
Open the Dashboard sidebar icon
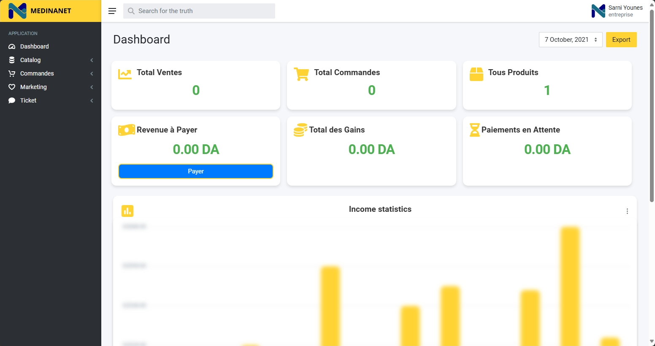pos(11,46)
